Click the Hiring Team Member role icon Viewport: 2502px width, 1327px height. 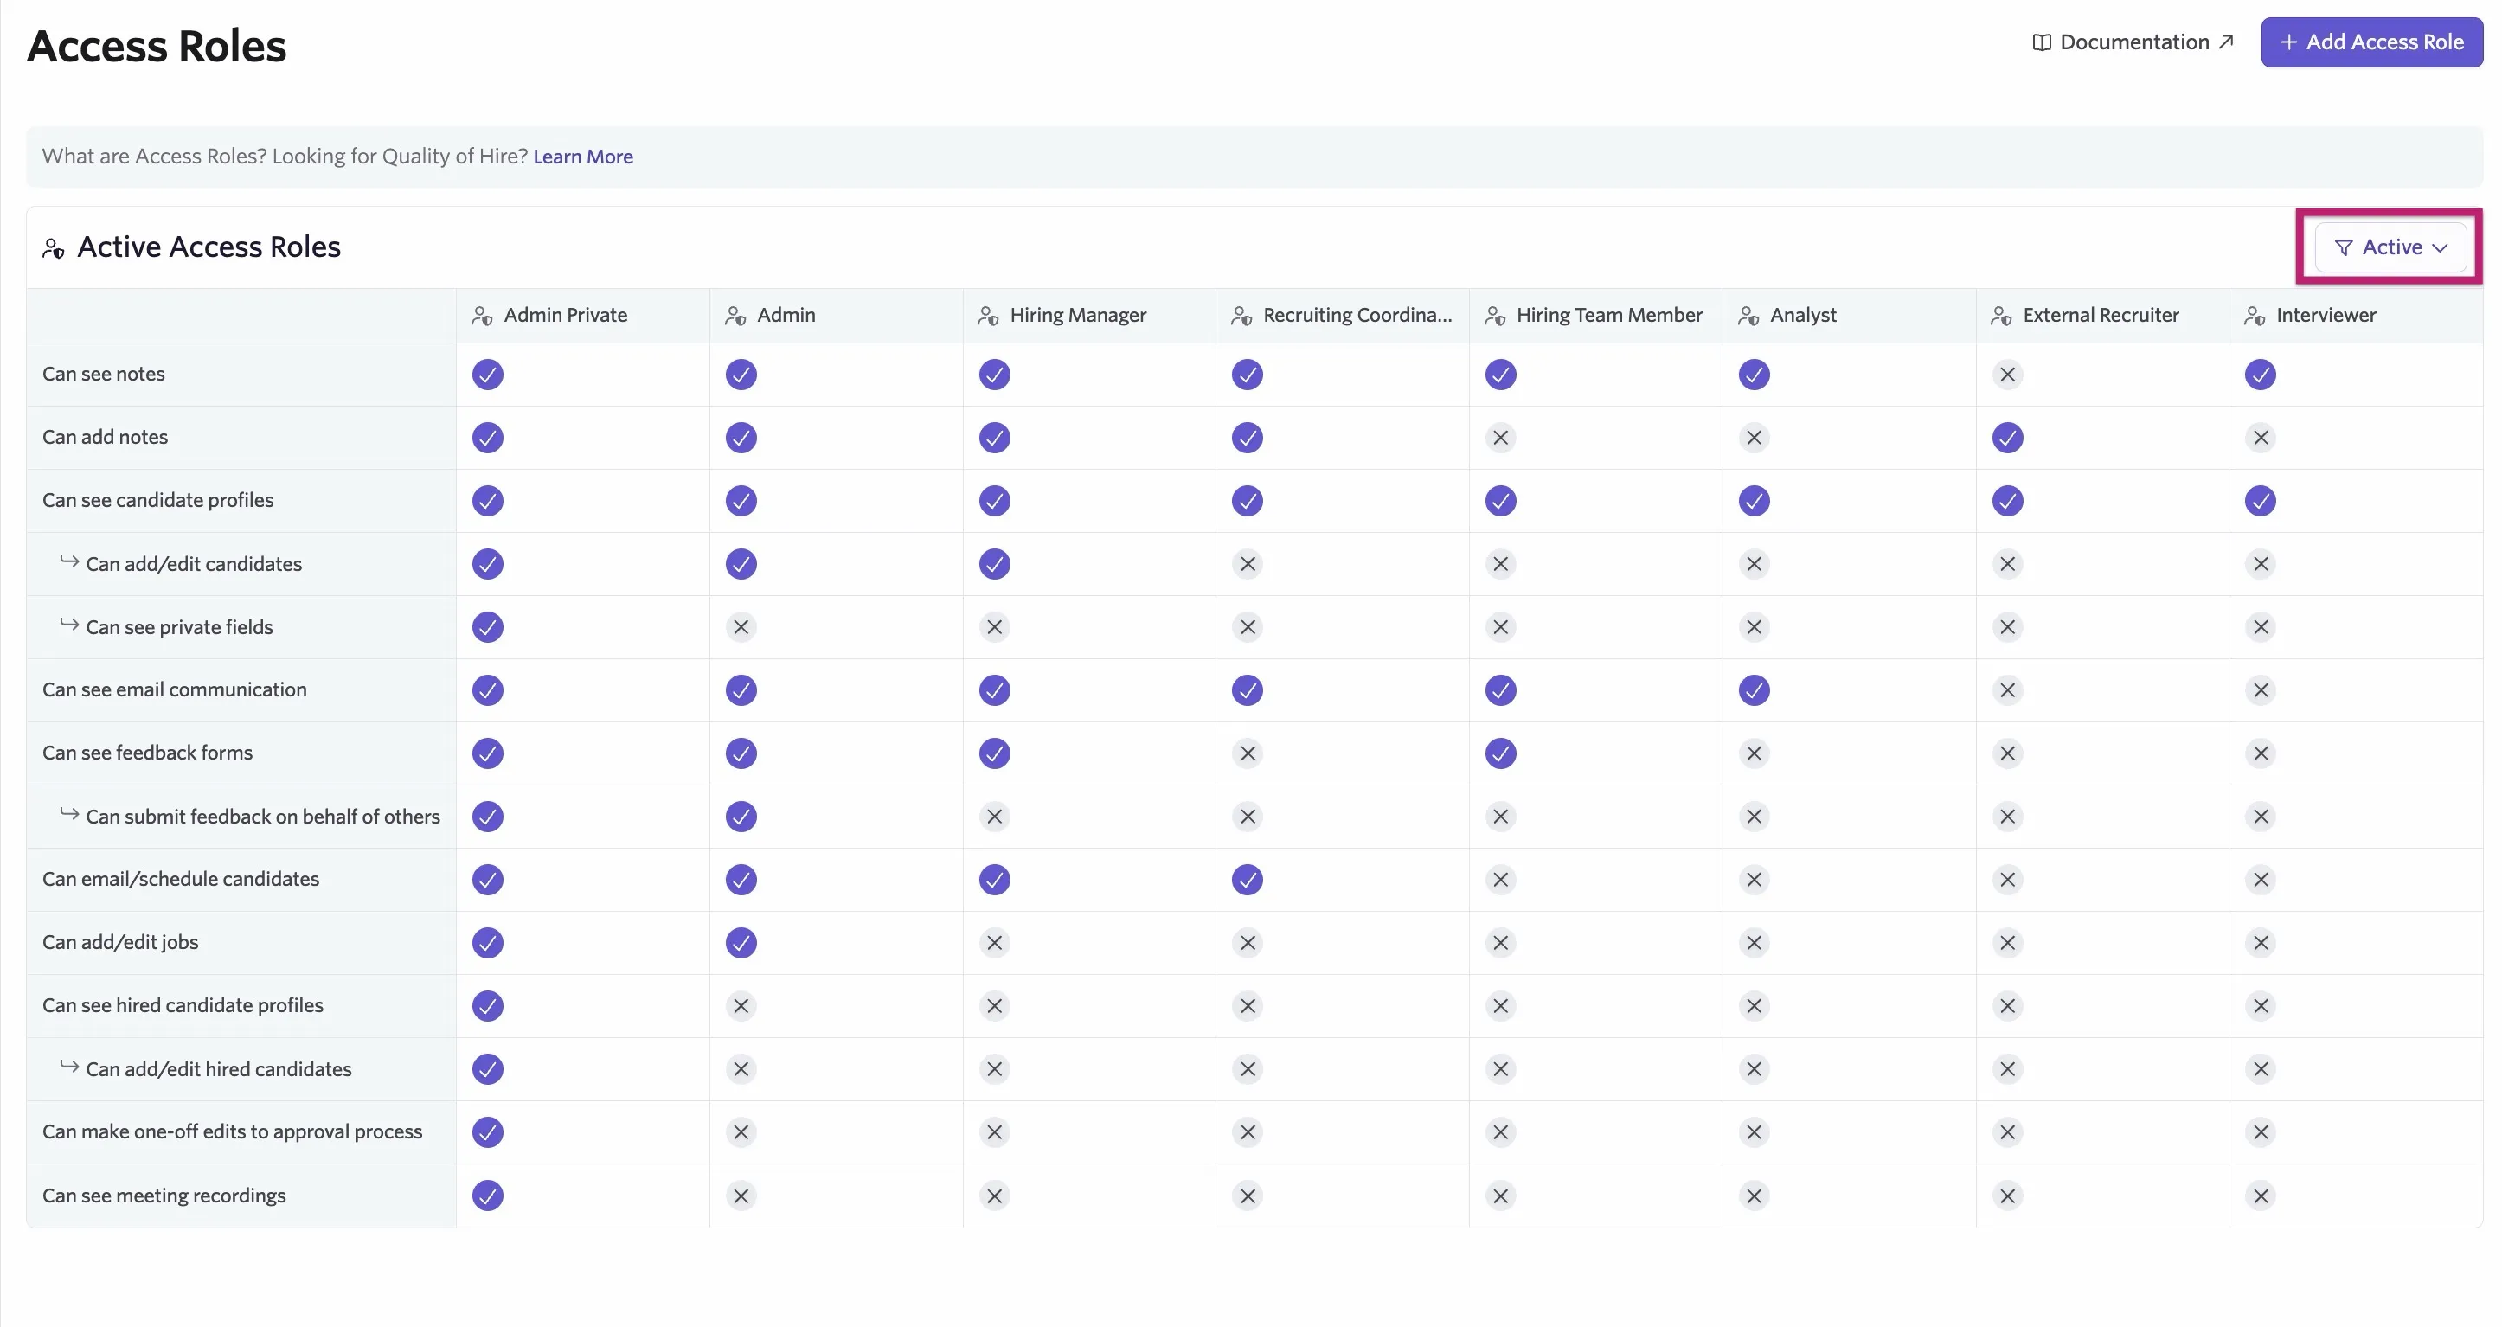coord(1495,316)
